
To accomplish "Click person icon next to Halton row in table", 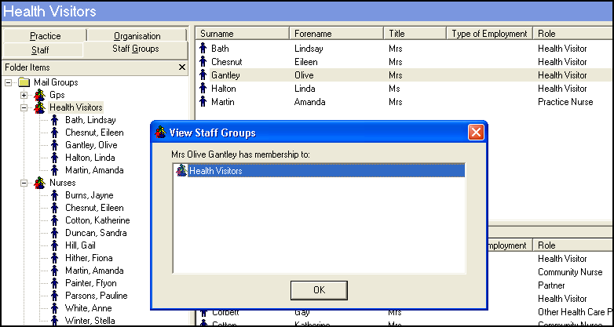I will click(203, 89).
